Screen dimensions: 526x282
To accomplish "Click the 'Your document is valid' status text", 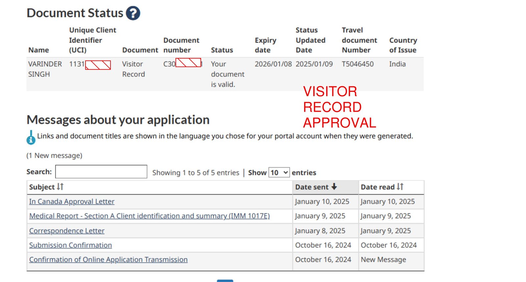I will (x=227, y=74).
